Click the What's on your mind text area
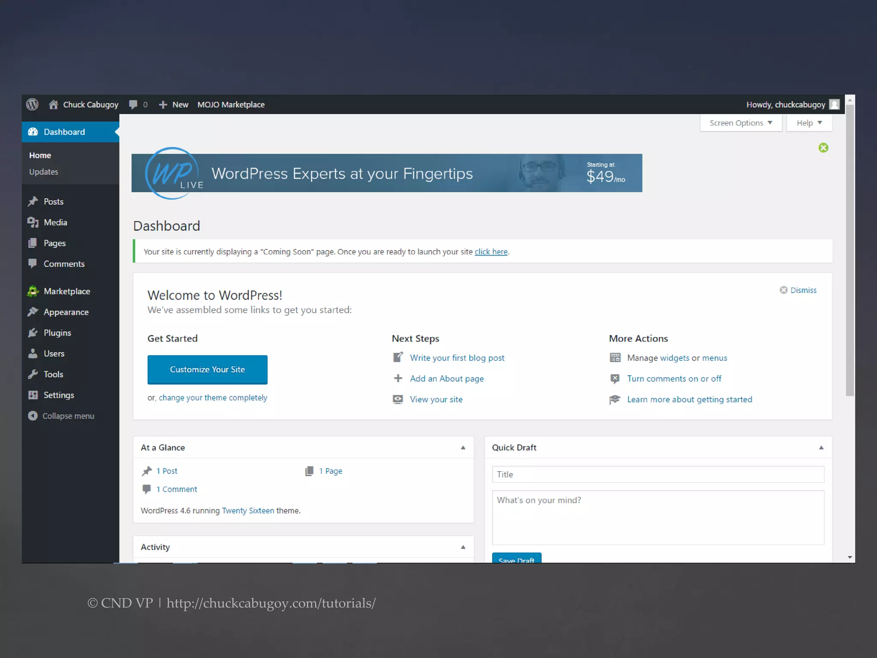The image size is (877, 658). pyautogui.click(x=658, y=517)
